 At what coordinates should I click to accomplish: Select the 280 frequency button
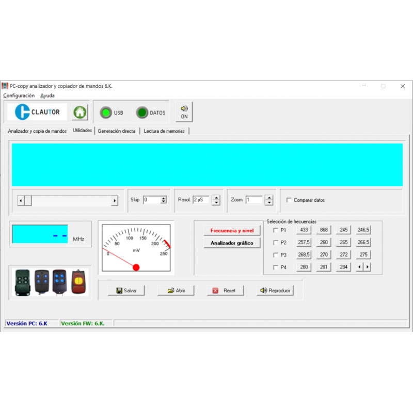304,267
